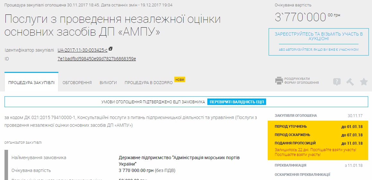This screenshot has height=180, width=372.
Task: Click the gavel auction icon
Action: coord(350,82)
